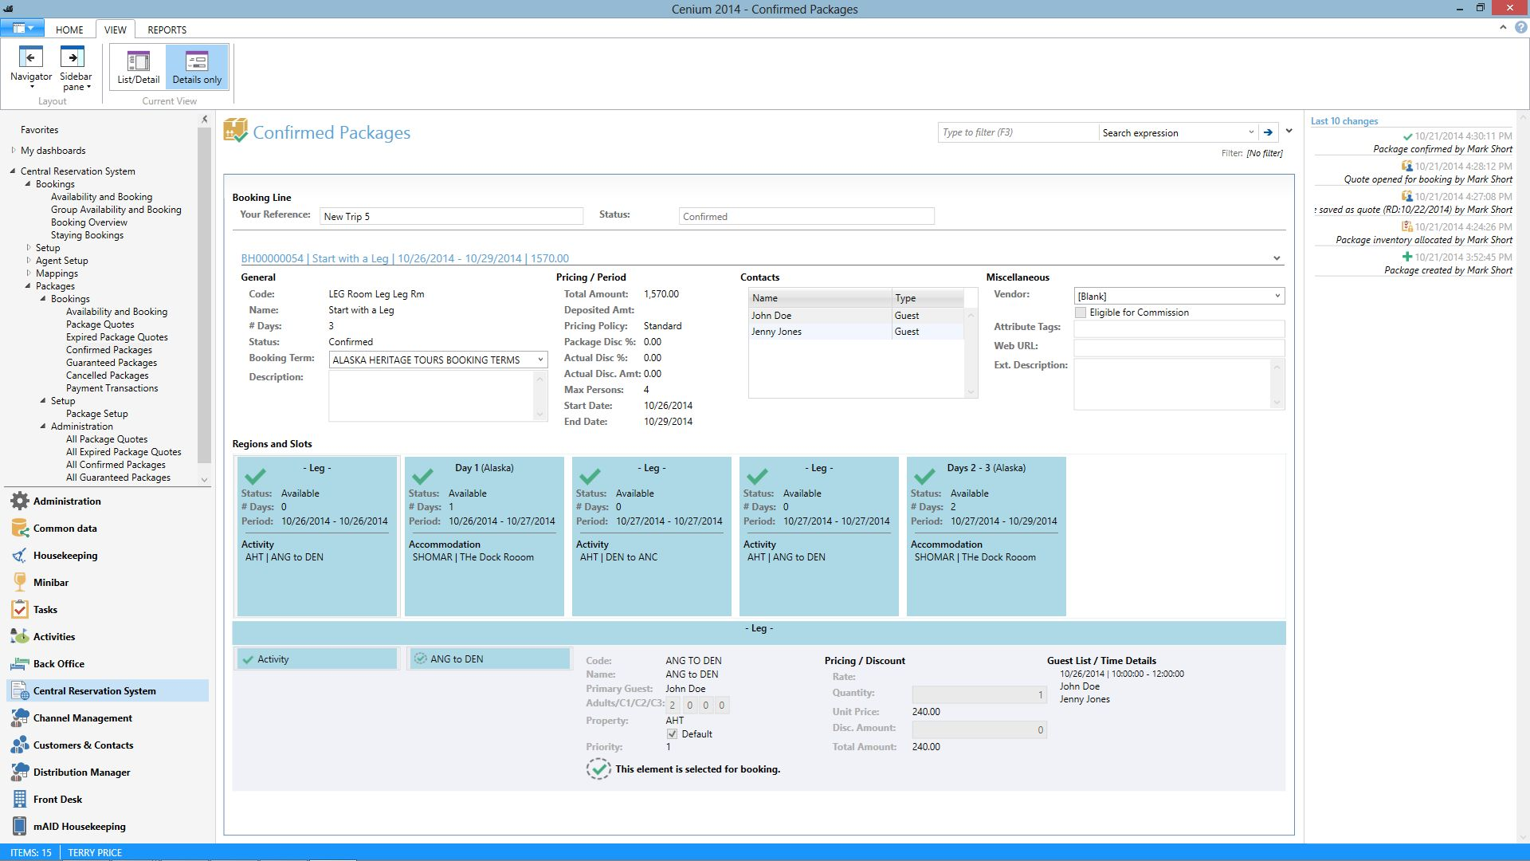Click the search expression execute arrow
Image resolution: width=1530 pixels, height=861 pixels.
pyautogui.click(x=1269, y=132)
